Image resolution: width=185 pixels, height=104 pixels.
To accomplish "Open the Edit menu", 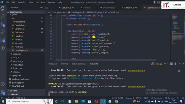I will pos(13,2).
